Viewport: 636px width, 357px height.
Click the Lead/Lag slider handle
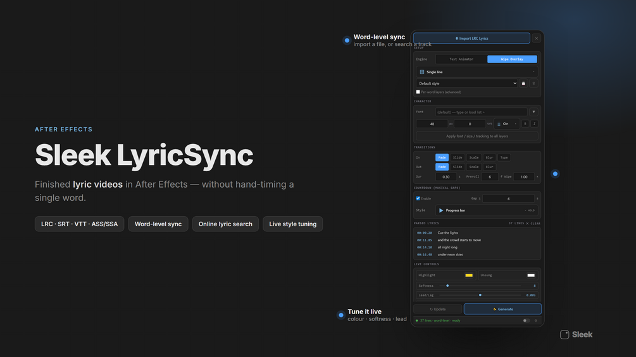(x=480, y=295)
